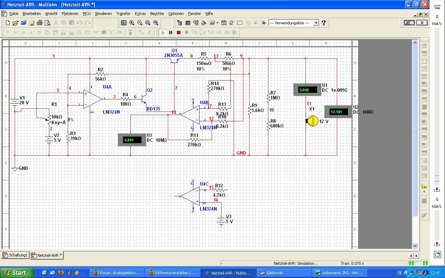
Task: Stop the simulation with red square
Action: pyautogui.click(x=179, y=32)
